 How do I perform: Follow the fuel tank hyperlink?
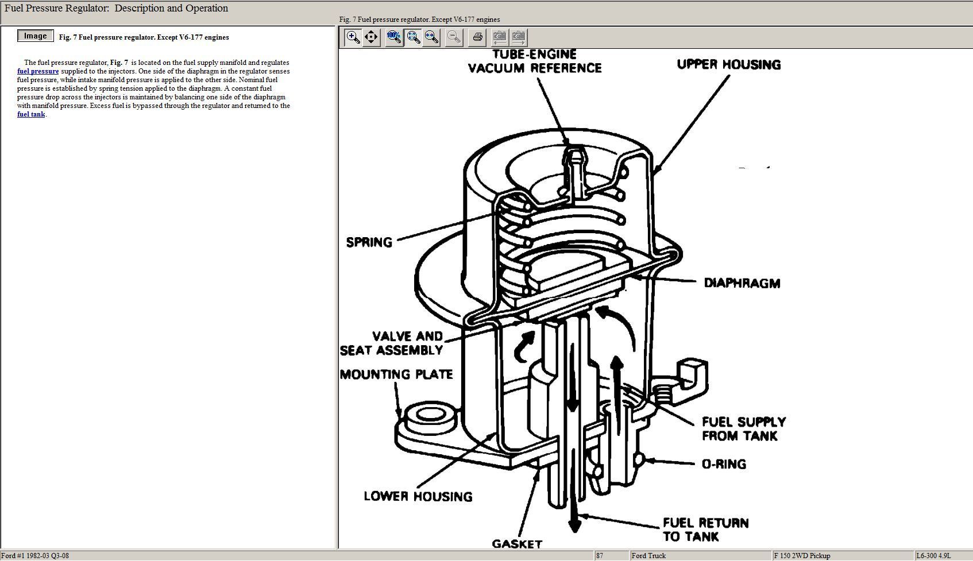click(31, 114)
